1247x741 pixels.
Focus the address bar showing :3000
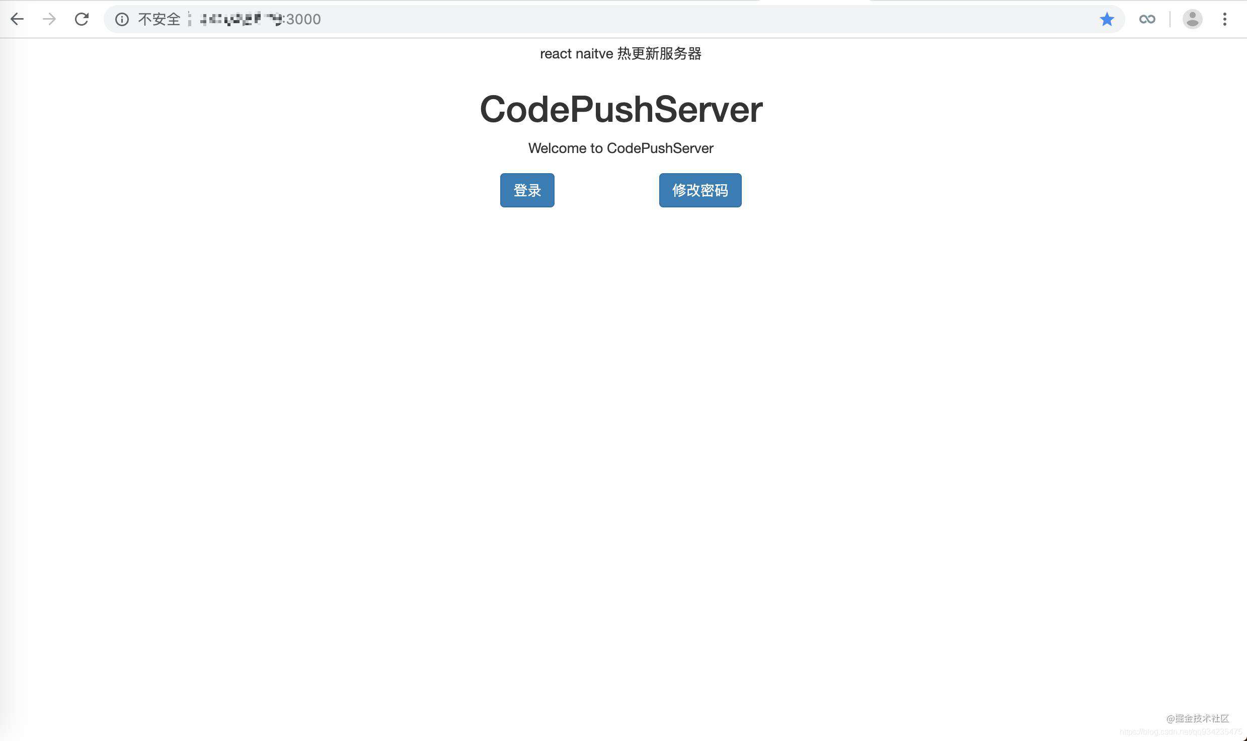pyautogui.click(x=614, y=19)
